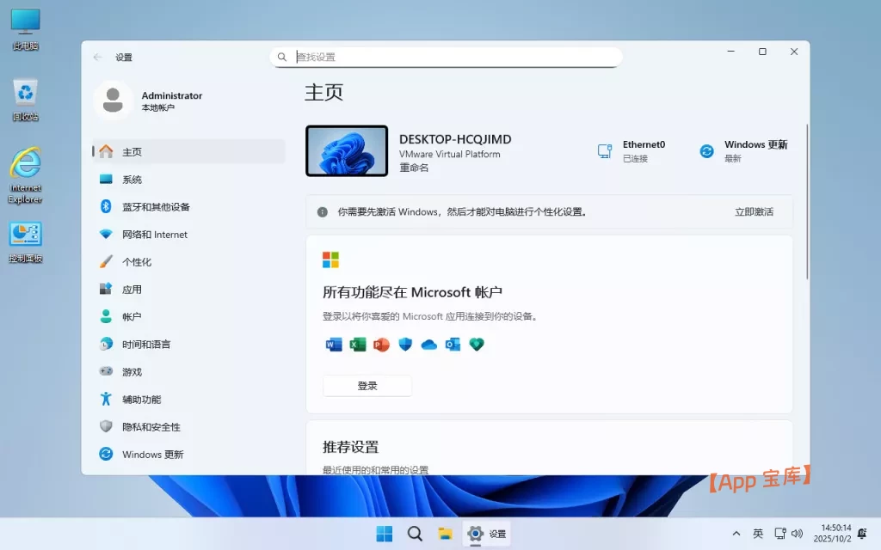881x550 pixels.
Task: Click the Excel app icon
Action: pos(357,344)
